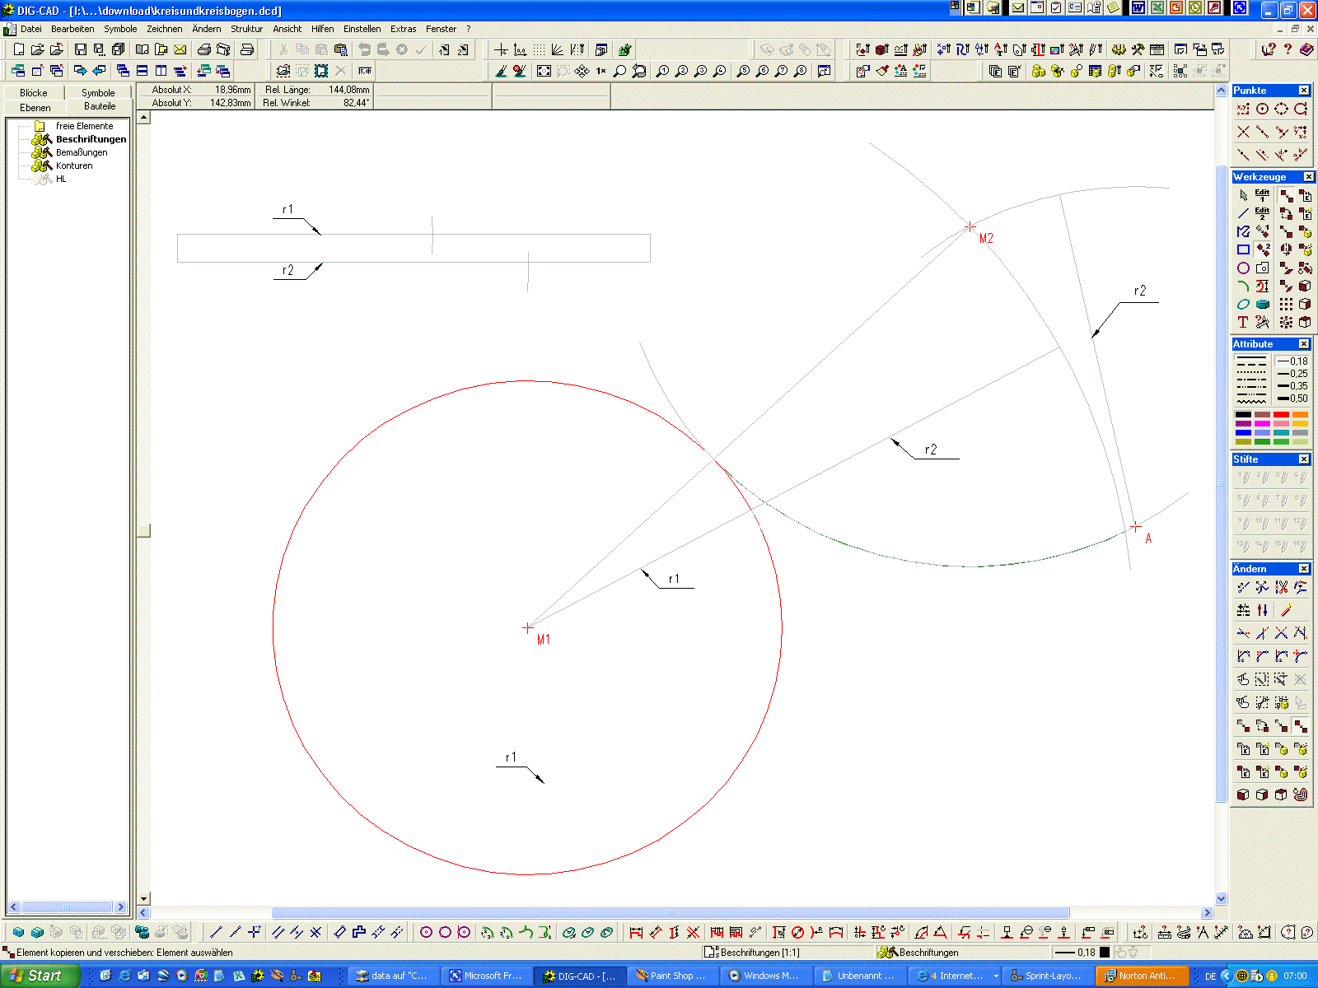
Task: Click the save diskette icon in toolbar
Action: pyautogui.click(x=80, y=50)
